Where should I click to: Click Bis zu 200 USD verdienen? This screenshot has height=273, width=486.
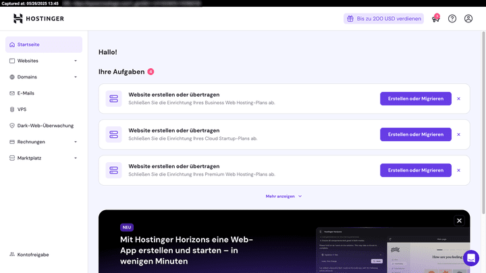[383, 19]
